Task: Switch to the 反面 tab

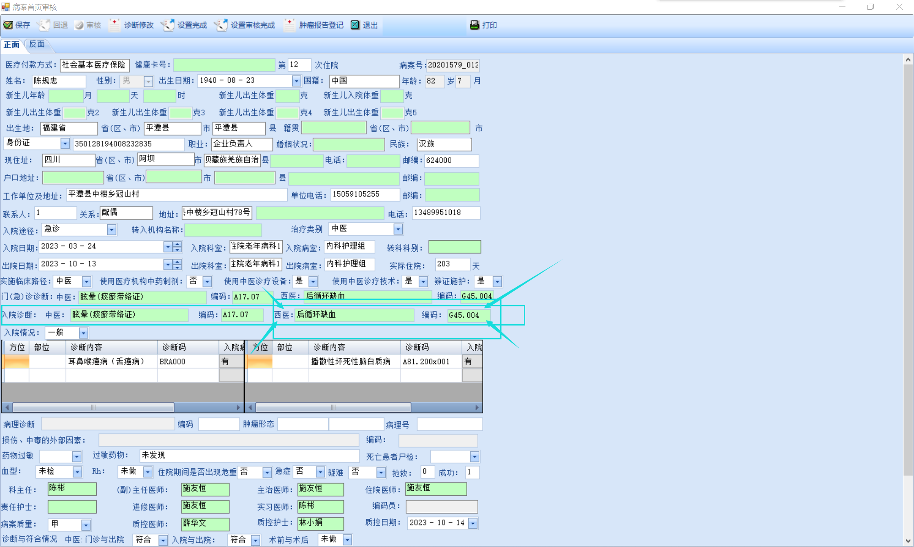Action: 37,44
